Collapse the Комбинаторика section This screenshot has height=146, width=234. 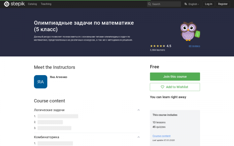pos(138,137)
